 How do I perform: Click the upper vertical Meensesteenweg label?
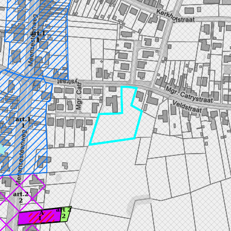pyautogui.click(x=33, y=40)
